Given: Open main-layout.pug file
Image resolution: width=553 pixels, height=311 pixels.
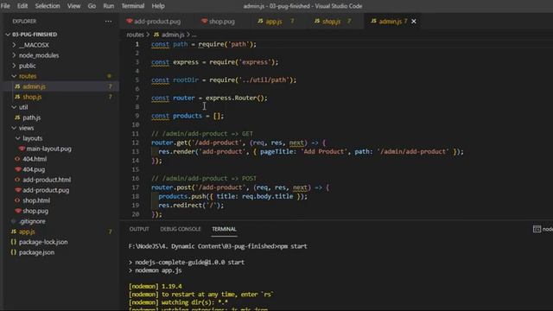Looking at the screenshot, I should [48, 149].
